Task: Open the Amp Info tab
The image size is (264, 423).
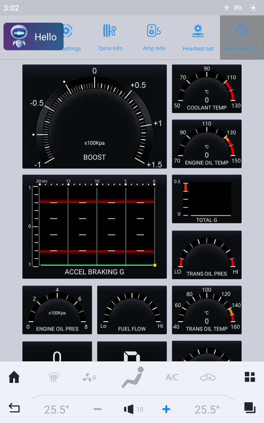Action: (x=154, y=37)
